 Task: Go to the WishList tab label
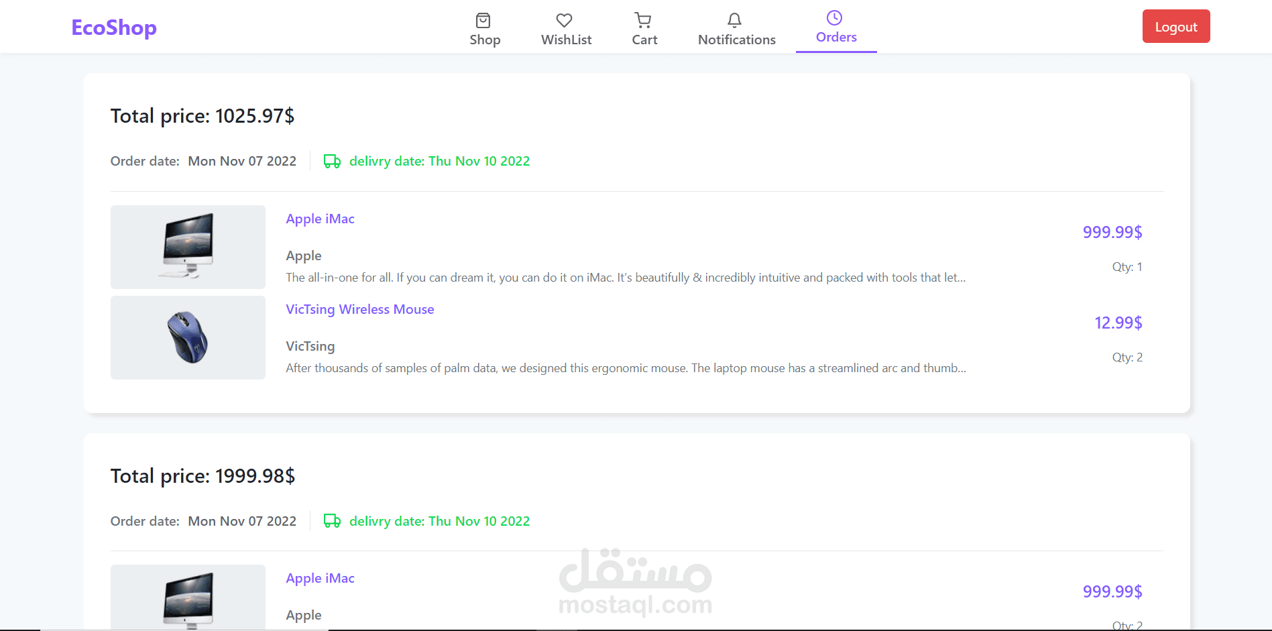click(x=567, y=40)
